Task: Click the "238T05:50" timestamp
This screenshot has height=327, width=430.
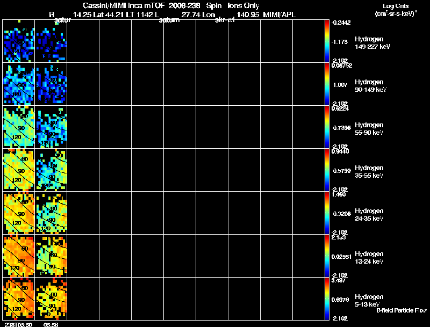Action: [18, 324]
